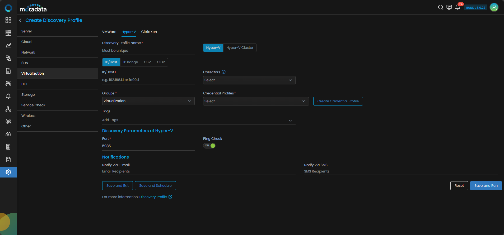Open the user profile avatar
504x235 pixels.
[x=494, y=7]
